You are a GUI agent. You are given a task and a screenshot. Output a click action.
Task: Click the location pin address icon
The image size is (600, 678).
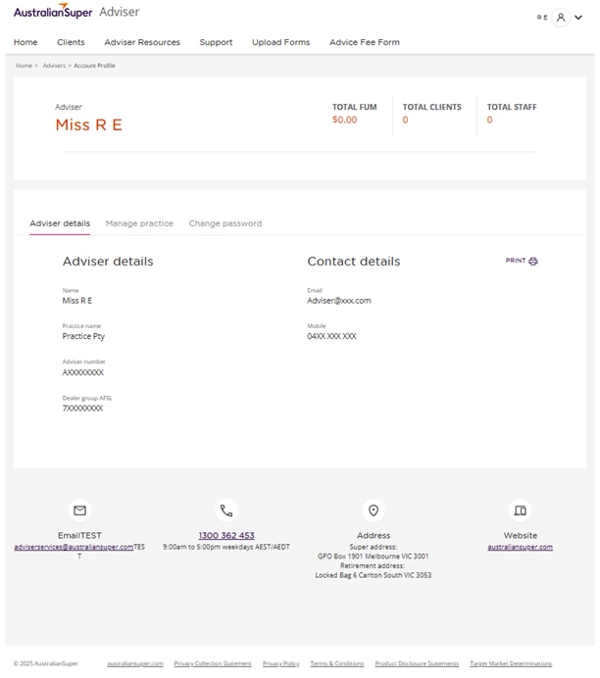click(374, 510)
